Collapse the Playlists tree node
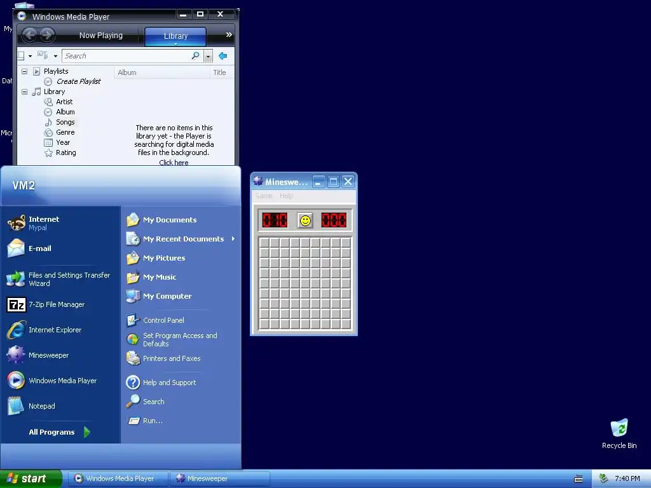Image resolution: width=651 pixels, height=488 pixels. [25, 71]
